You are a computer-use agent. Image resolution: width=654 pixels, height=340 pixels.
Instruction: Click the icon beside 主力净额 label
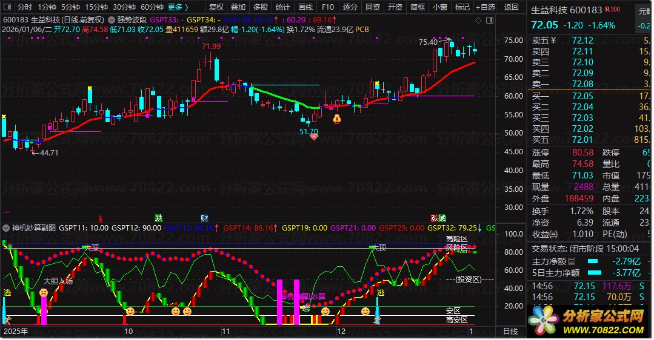point(572,261)
